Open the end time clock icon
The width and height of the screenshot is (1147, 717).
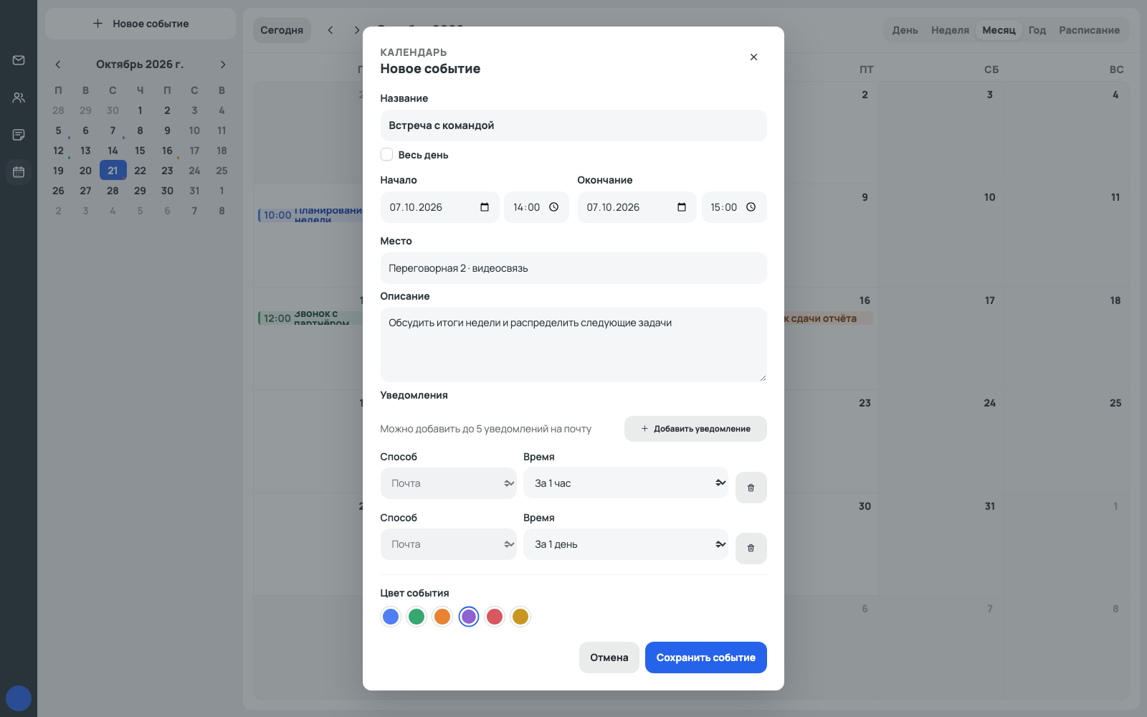click(751, 207)
